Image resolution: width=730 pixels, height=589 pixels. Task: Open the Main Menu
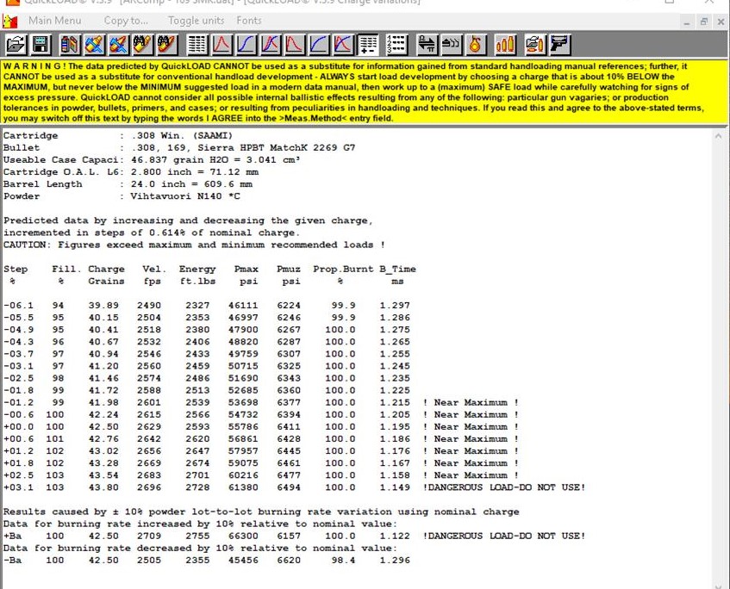pos(55,21)
